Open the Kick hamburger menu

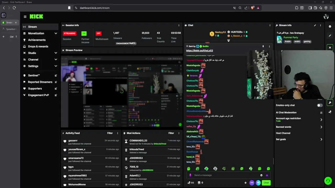coord(25,16)
